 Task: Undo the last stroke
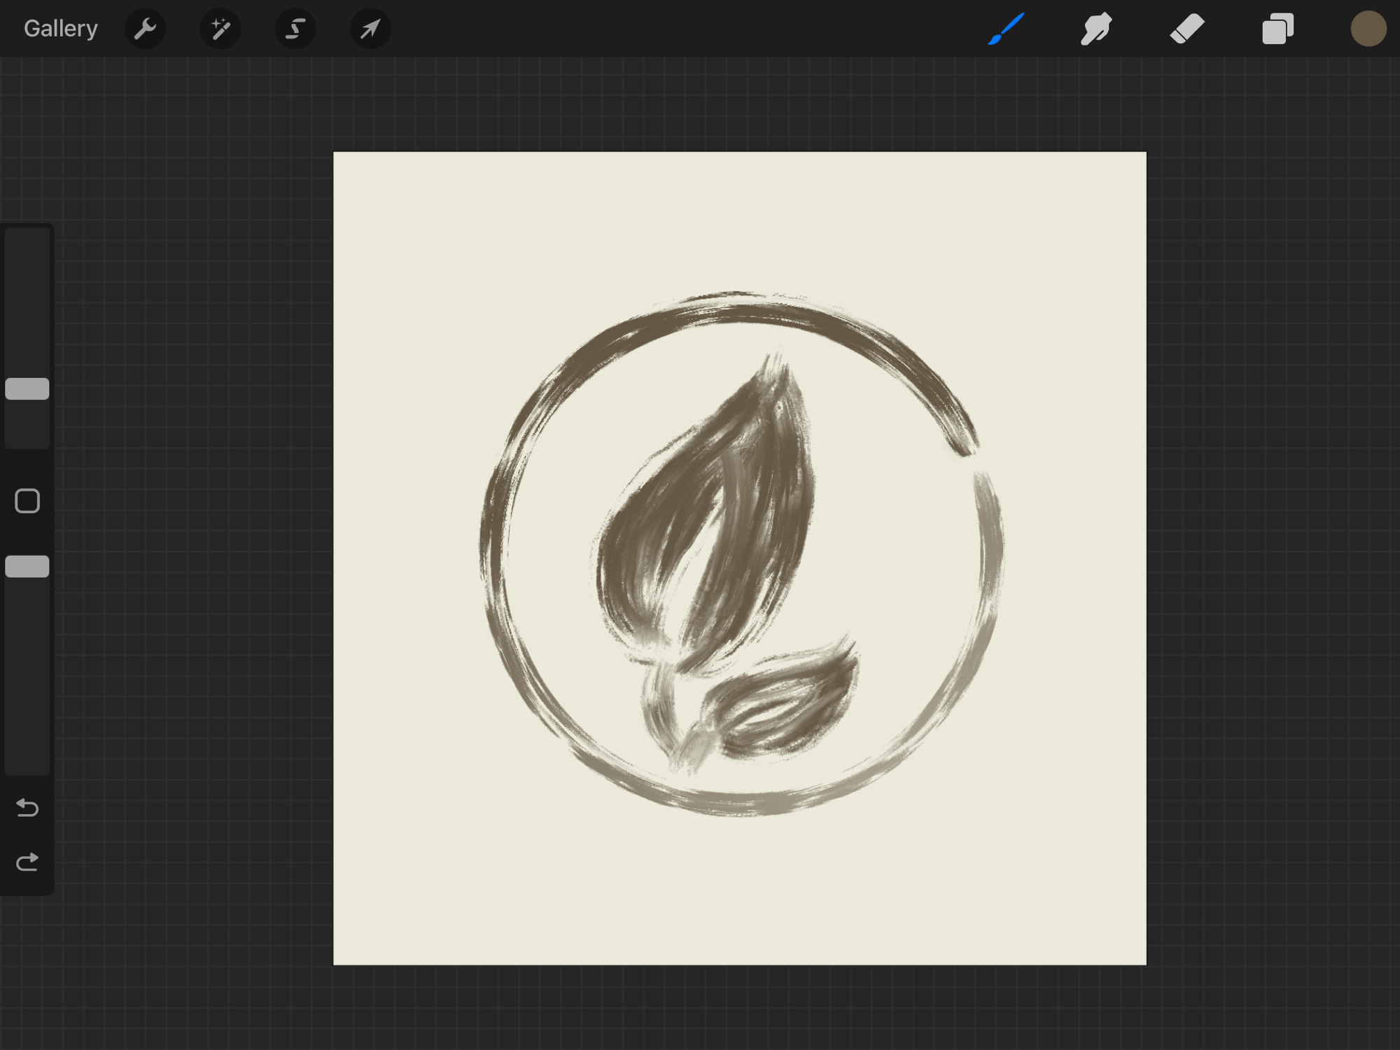click(x=27, y=808)
